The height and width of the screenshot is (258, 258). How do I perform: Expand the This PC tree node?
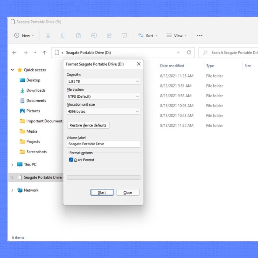[12, 165]
